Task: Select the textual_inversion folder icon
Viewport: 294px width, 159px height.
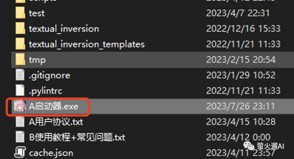Action: point(20,28)
